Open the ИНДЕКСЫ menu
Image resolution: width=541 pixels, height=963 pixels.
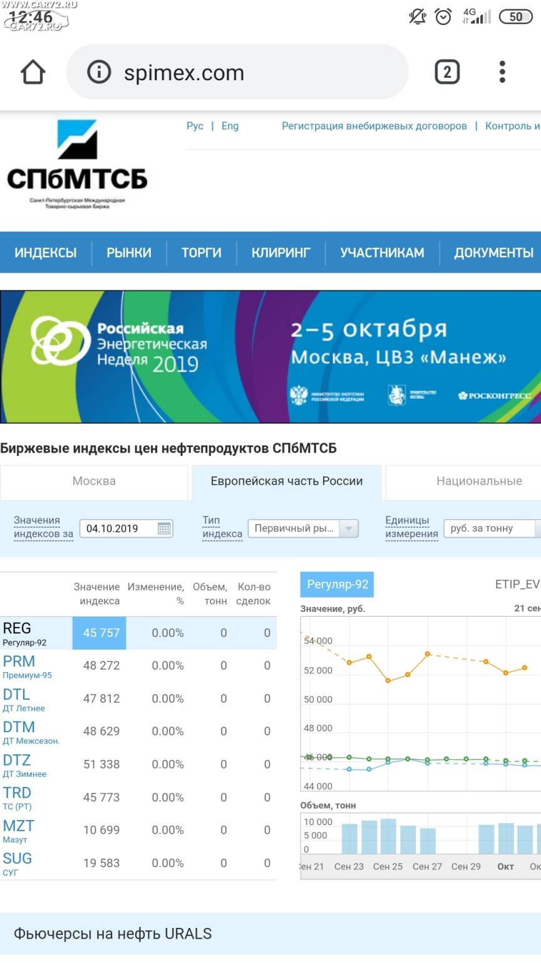click(x=46, y=253)
